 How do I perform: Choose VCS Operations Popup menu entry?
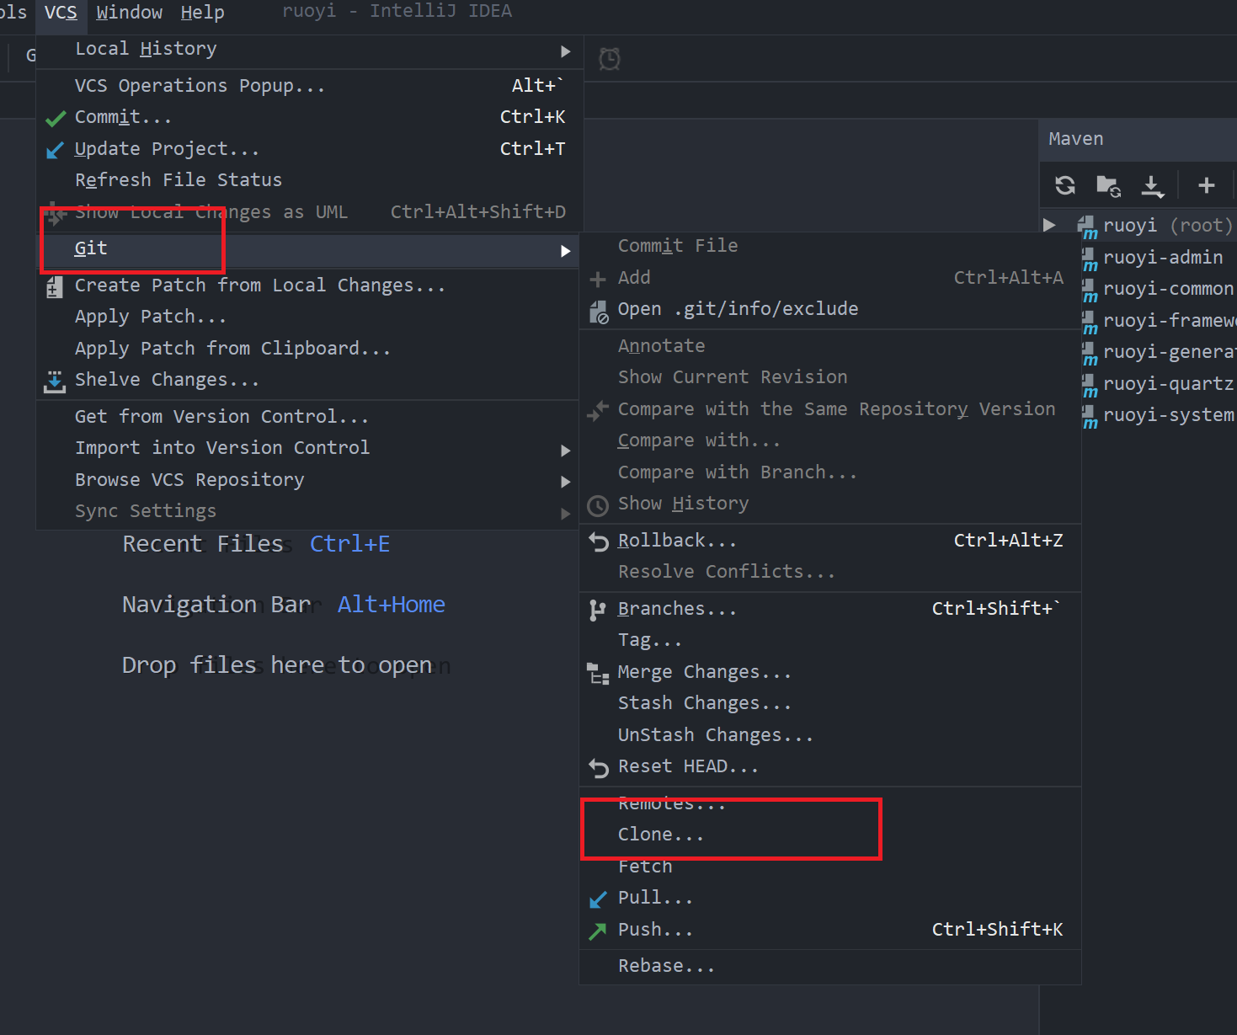[310, 86]
